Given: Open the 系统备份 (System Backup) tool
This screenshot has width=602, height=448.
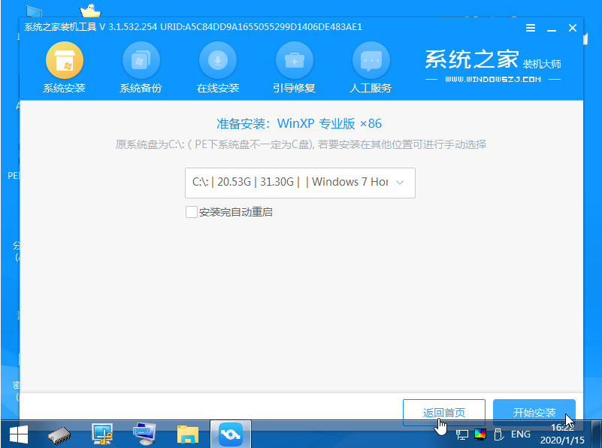Looking at the screenshot, I should point(141,68).
